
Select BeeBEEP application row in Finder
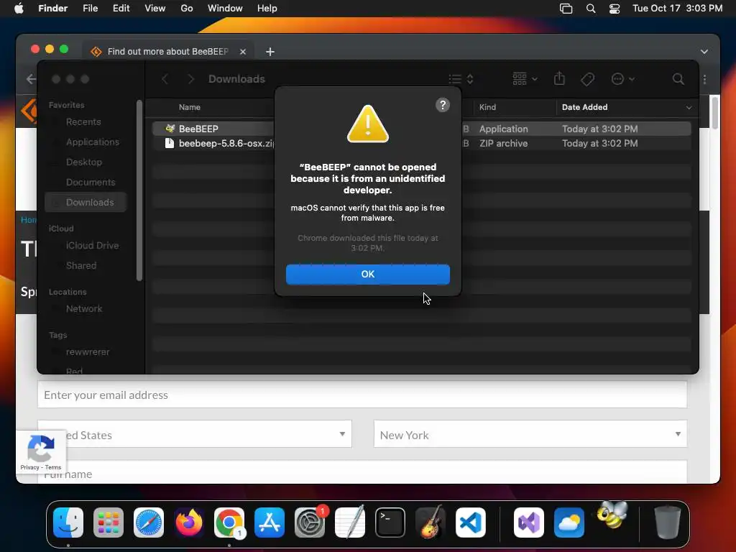point(421,129)
